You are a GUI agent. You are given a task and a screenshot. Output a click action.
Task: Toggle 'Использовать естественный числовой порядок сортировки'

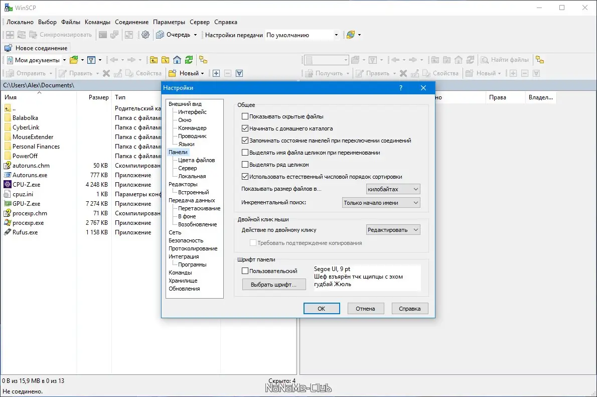pos(245,176)
